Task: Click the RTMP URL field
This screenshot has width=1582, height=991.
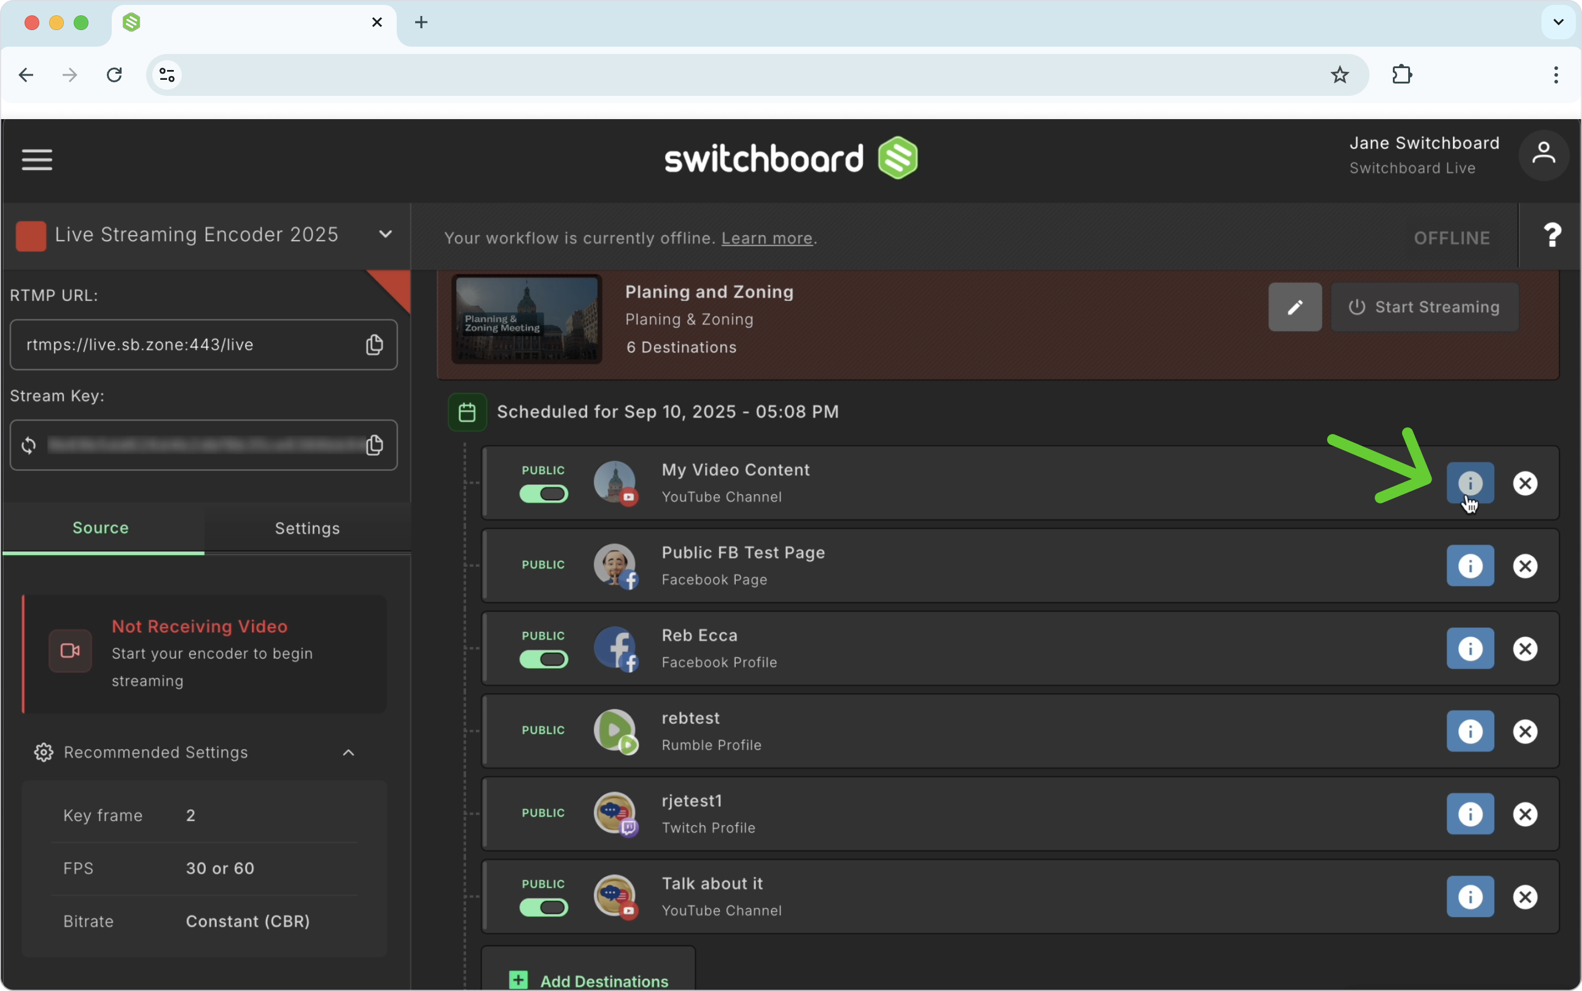Action: click(x=204, y=344)
